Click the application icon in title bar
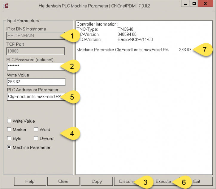216x189 pixels. click(6, 6)
